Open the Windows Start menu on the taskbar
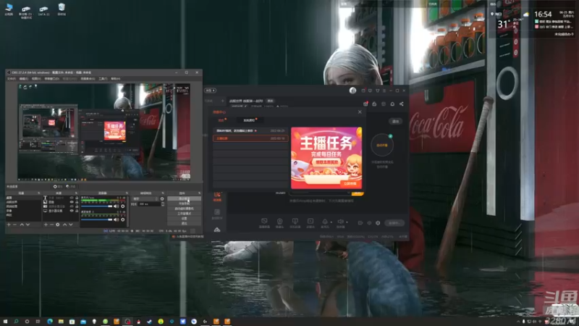Viewport: 579px width, 326px height. point(5,322)
